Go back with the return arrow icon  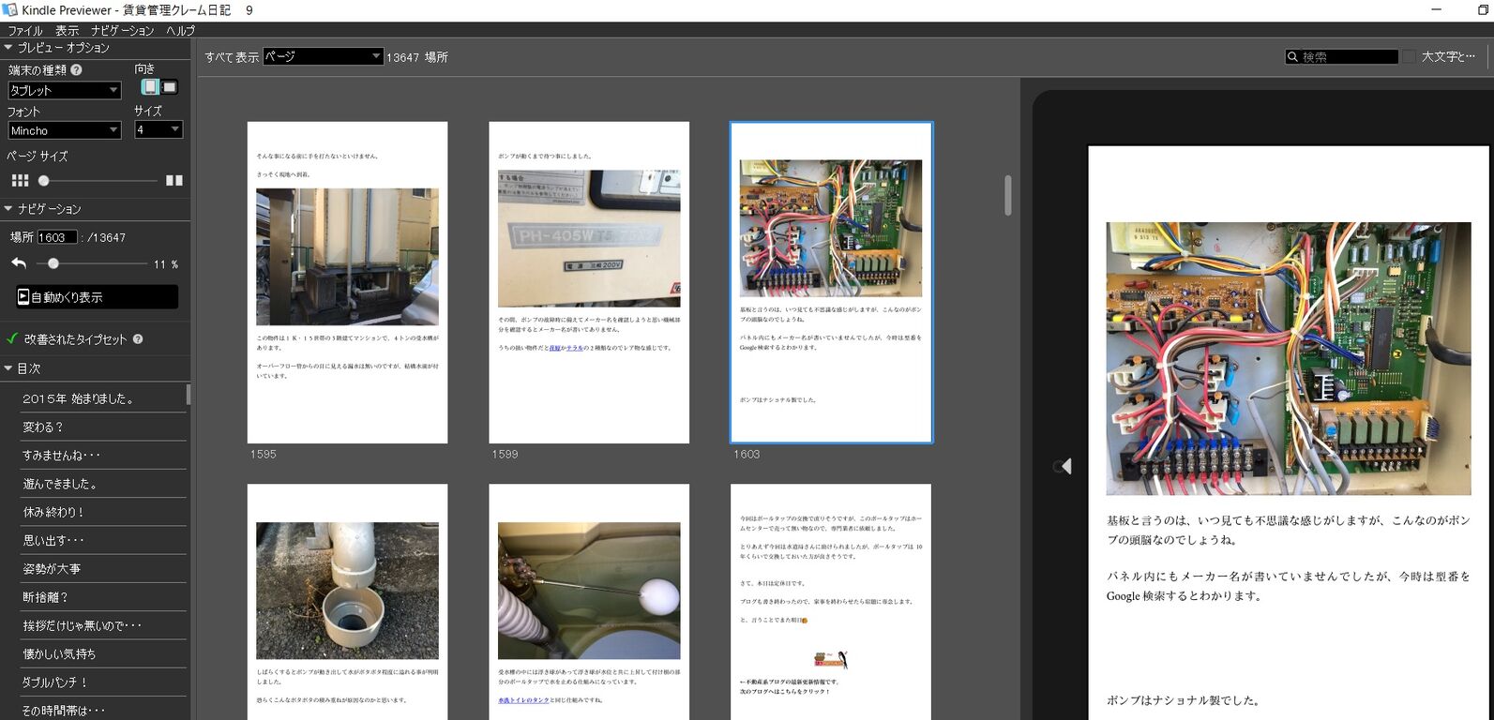19,263
